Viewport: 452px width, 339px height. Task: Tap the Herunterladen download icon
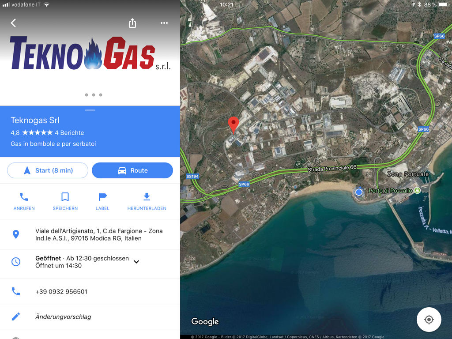pos(147,196)
